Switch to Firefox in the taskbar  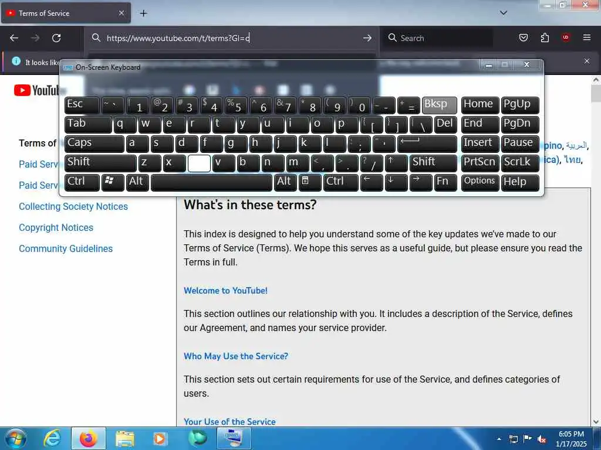[x=89, y=438]
